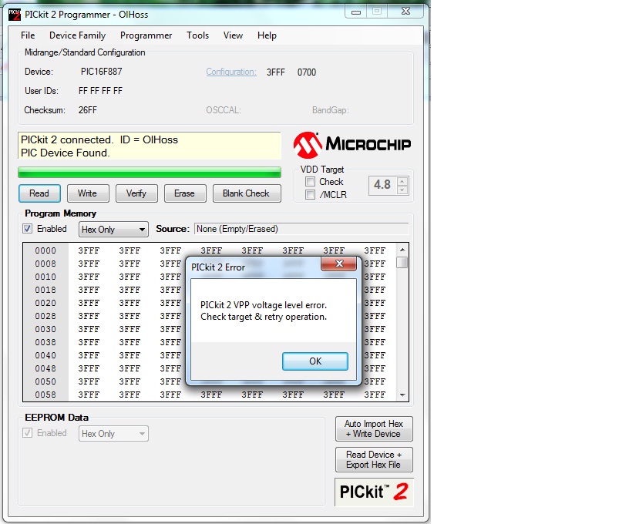Open the Programmer menu
This screenshot has height=524, width=629.
click(x=146, y=35)
